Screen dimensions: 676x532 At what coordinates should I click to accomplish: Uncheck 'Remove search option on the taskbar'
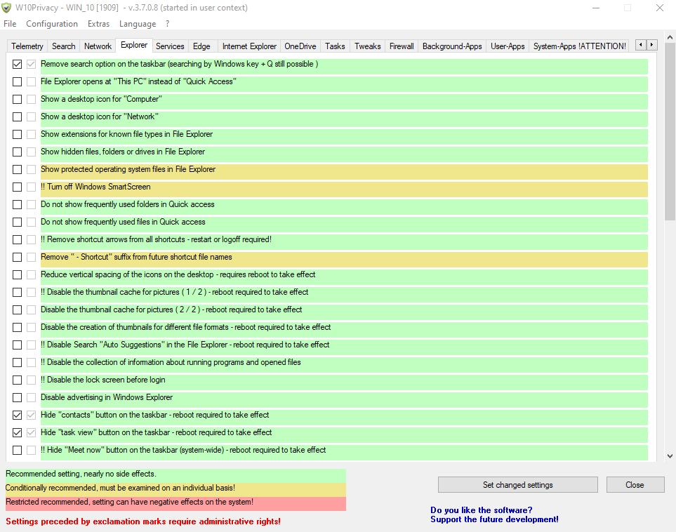[18, 64]
